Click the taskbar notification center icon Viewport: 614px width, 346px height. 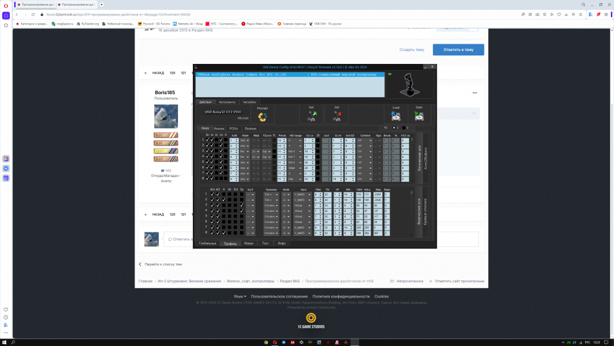[x=606, y=342]
